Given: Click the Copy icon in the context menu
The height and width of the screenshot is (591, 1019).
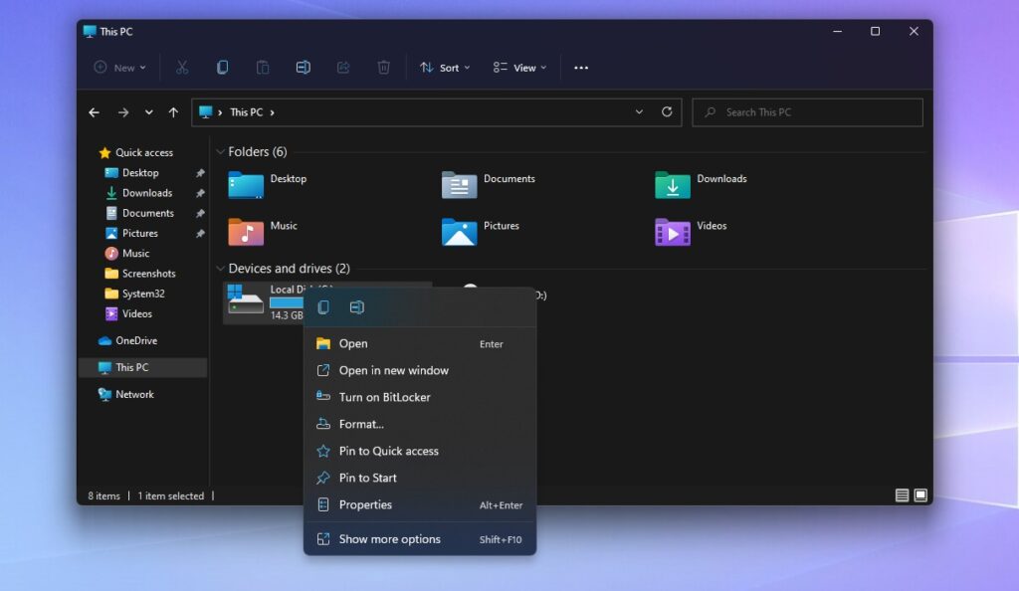Looking at the screenshot, I should click(x=322, y=307).
